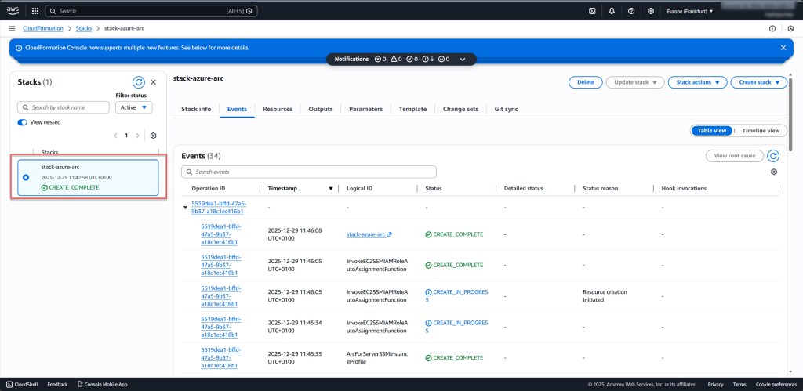Dismiss the new features info banner
Screen dimensions: 803x391
tap(783, 48)
